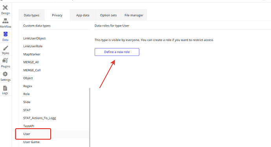Select MERGE_All data type

click(31, 62)
